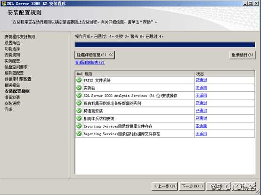Click the 跨语言安装 rule text

pyautogui.click(x=93, y=111)
